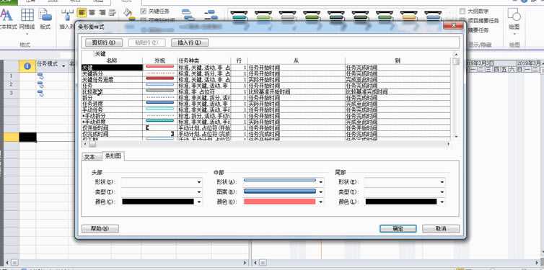Select align left icon in ribbon
This screenshot has width=544, height=270.
coord(82,13)
